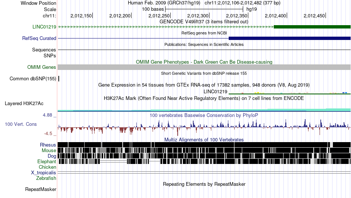Click the RefSeq genes from NCBI title
Viewport: 351px width, 198px height.
[x=204, y=33]
